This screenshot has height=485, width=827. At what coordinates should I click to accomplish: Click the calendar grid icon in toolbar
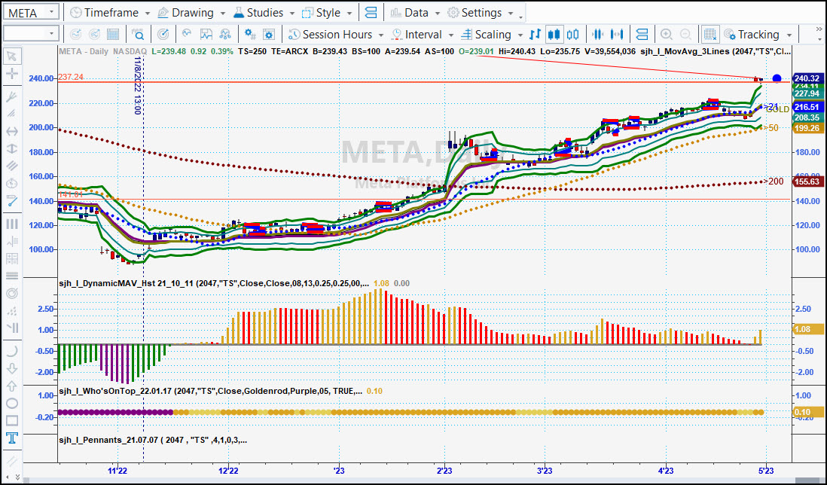113,35
